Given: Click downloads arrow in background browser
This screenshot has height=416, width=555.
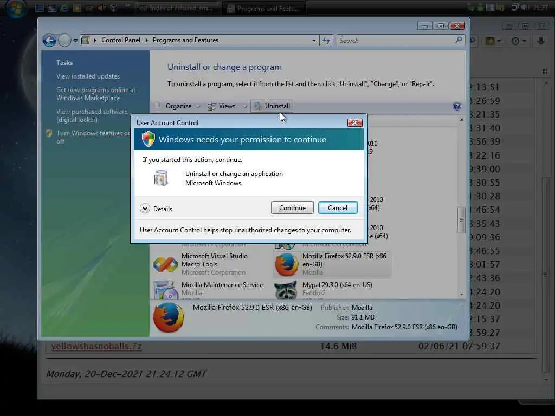Looking at the screenshot, I should coord(540,41).
